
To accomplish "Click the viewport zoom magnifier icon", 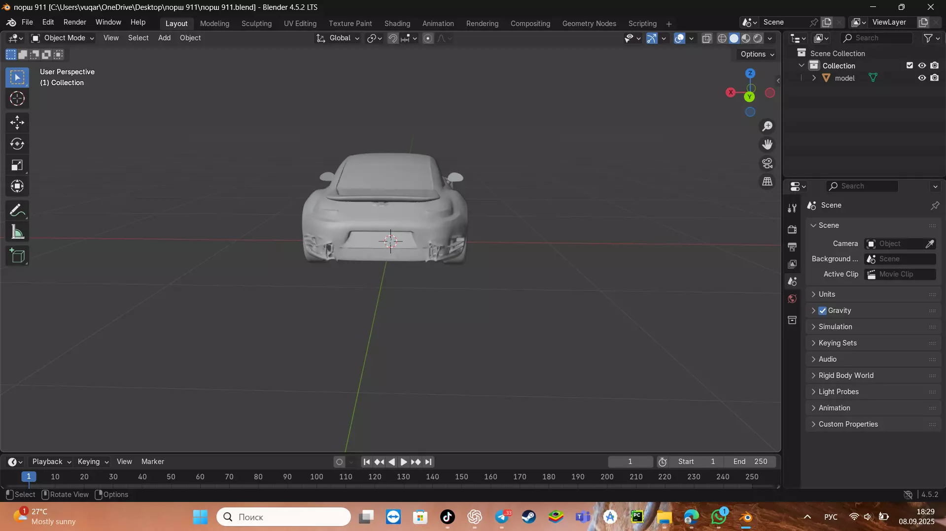I will (768, 126).
